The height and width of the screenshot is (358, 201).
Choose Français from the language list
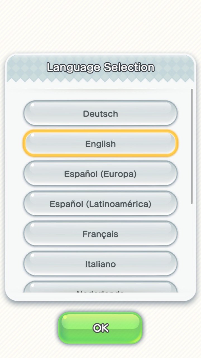pos(100,234)
